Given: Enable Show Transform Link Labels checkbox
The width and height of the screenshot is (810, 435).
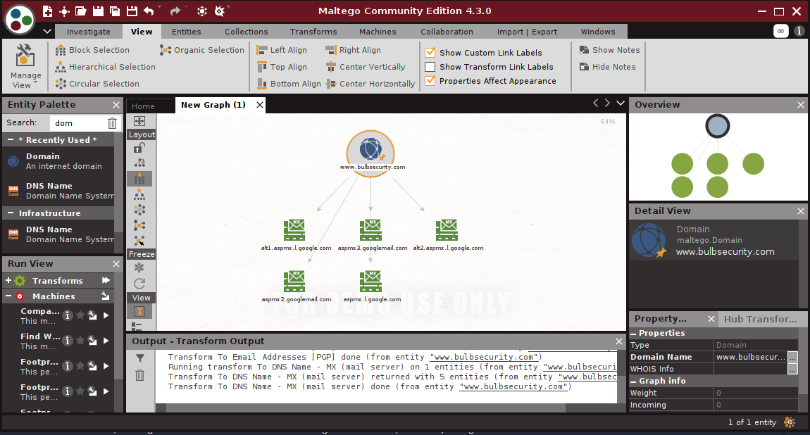Looking at the screenshot, I should point(430,67).
